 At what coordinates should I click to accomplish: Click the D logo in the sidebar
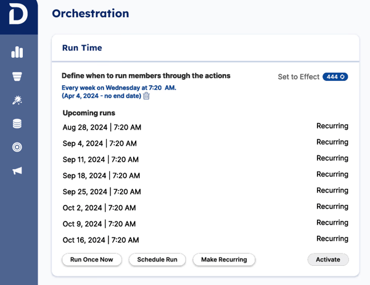coord(18,15)
